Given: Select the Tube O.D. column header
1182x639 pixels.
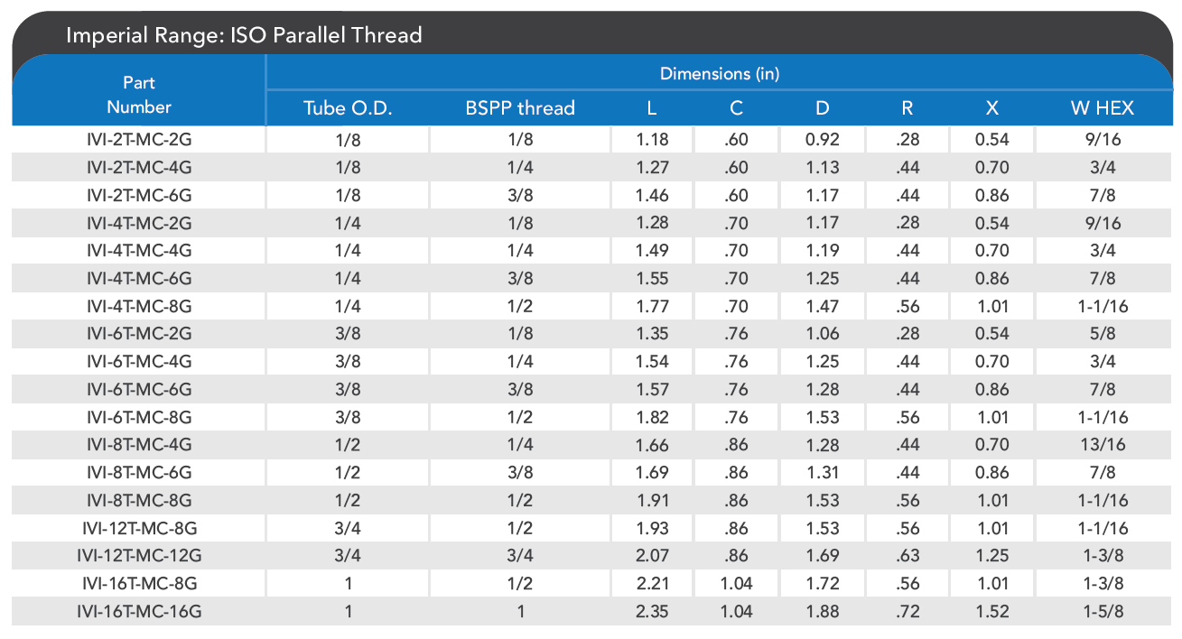Looking at the screenshot, I should 348,108.
